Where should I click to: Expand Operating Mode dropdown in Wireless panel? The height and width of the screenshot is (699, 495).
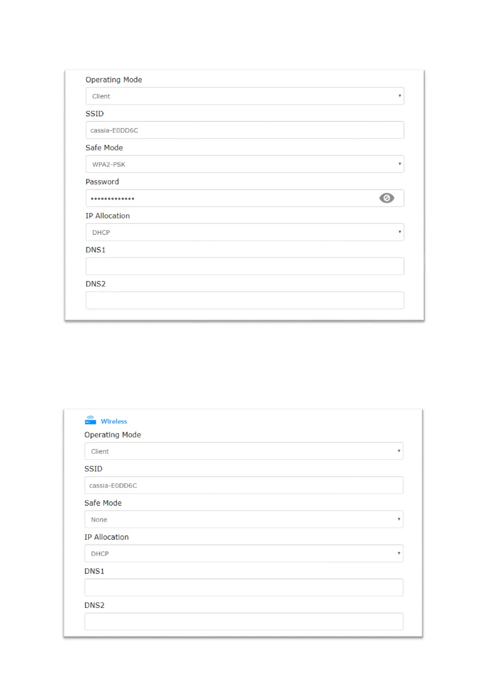click(x=244, y=451)
